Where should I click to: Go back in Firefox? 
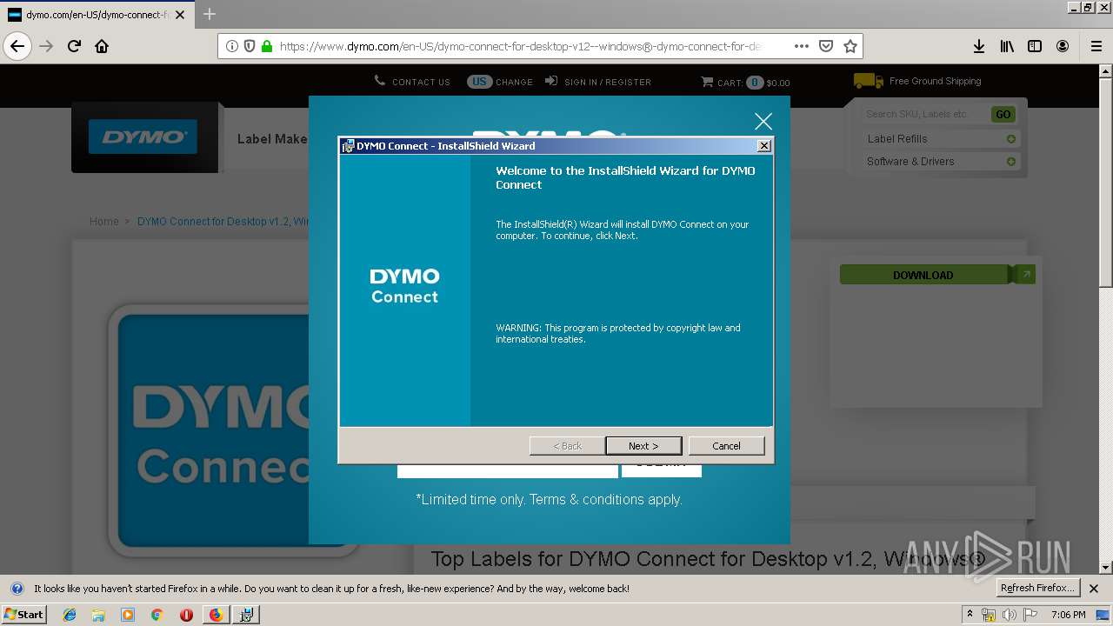[x=17, y=46]
